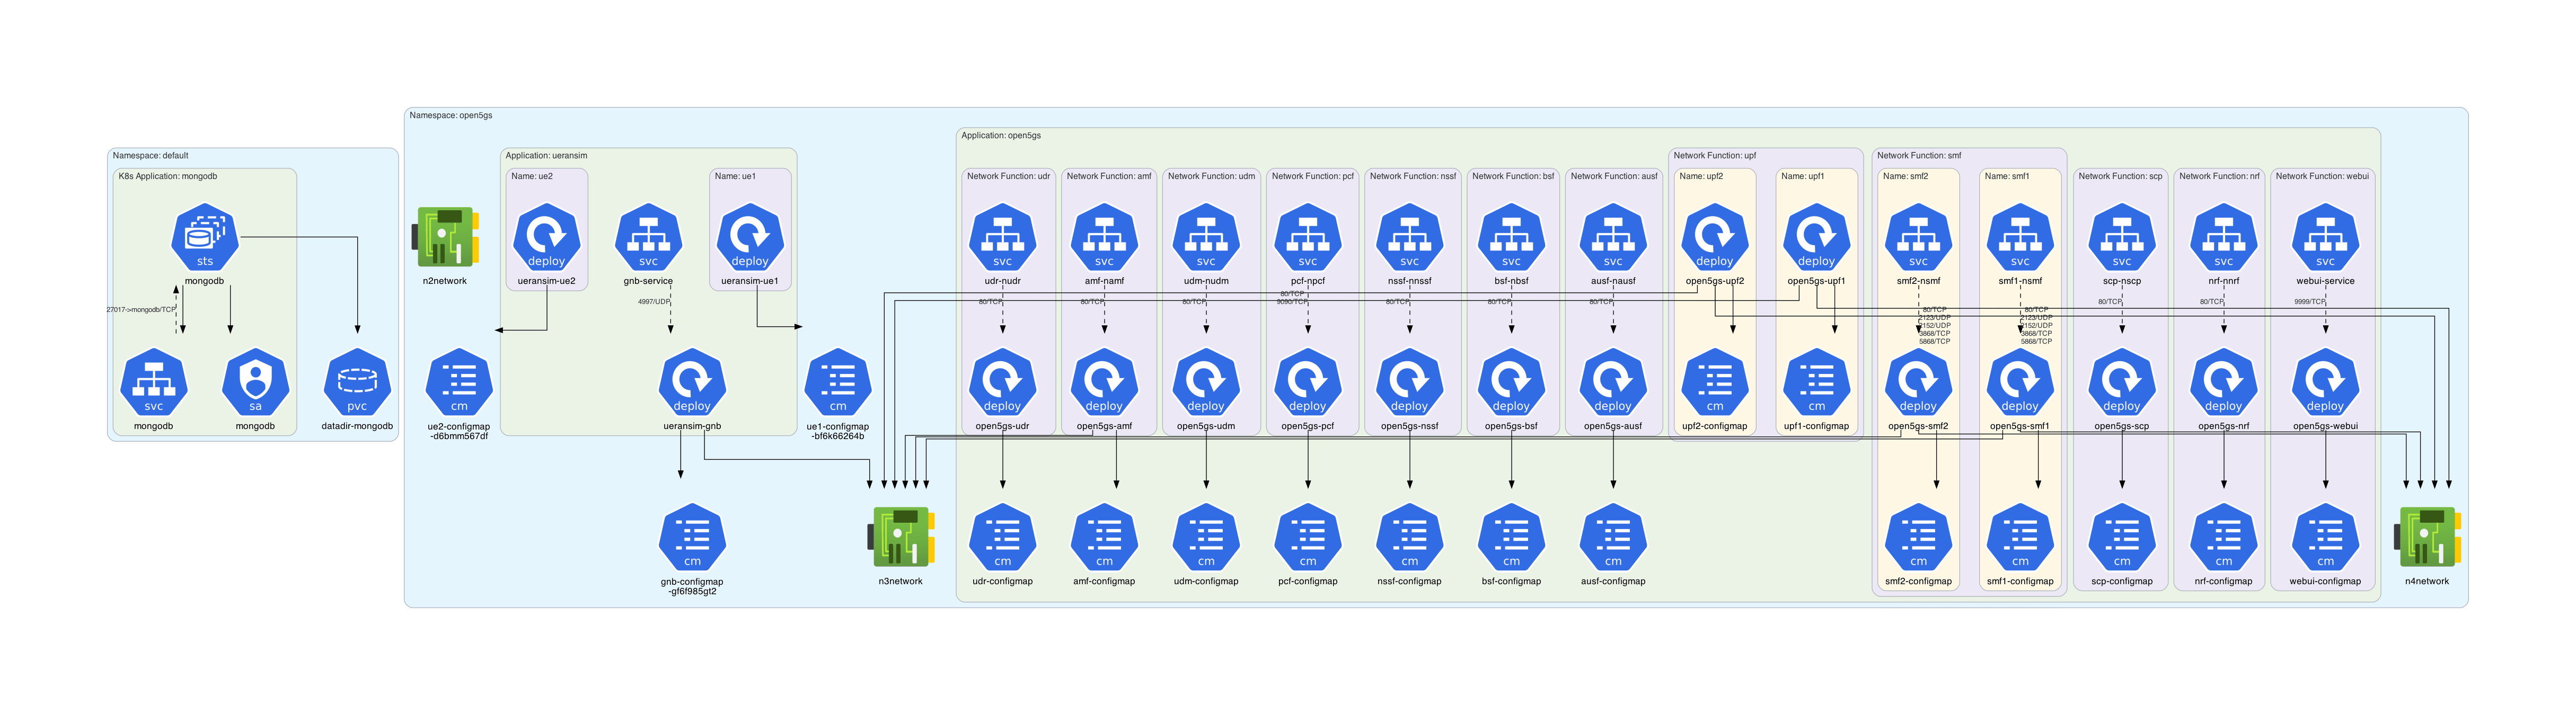Select the amf-namf service icon
This screenshot has width=2576, height=715.
(x=1104, y=237)
